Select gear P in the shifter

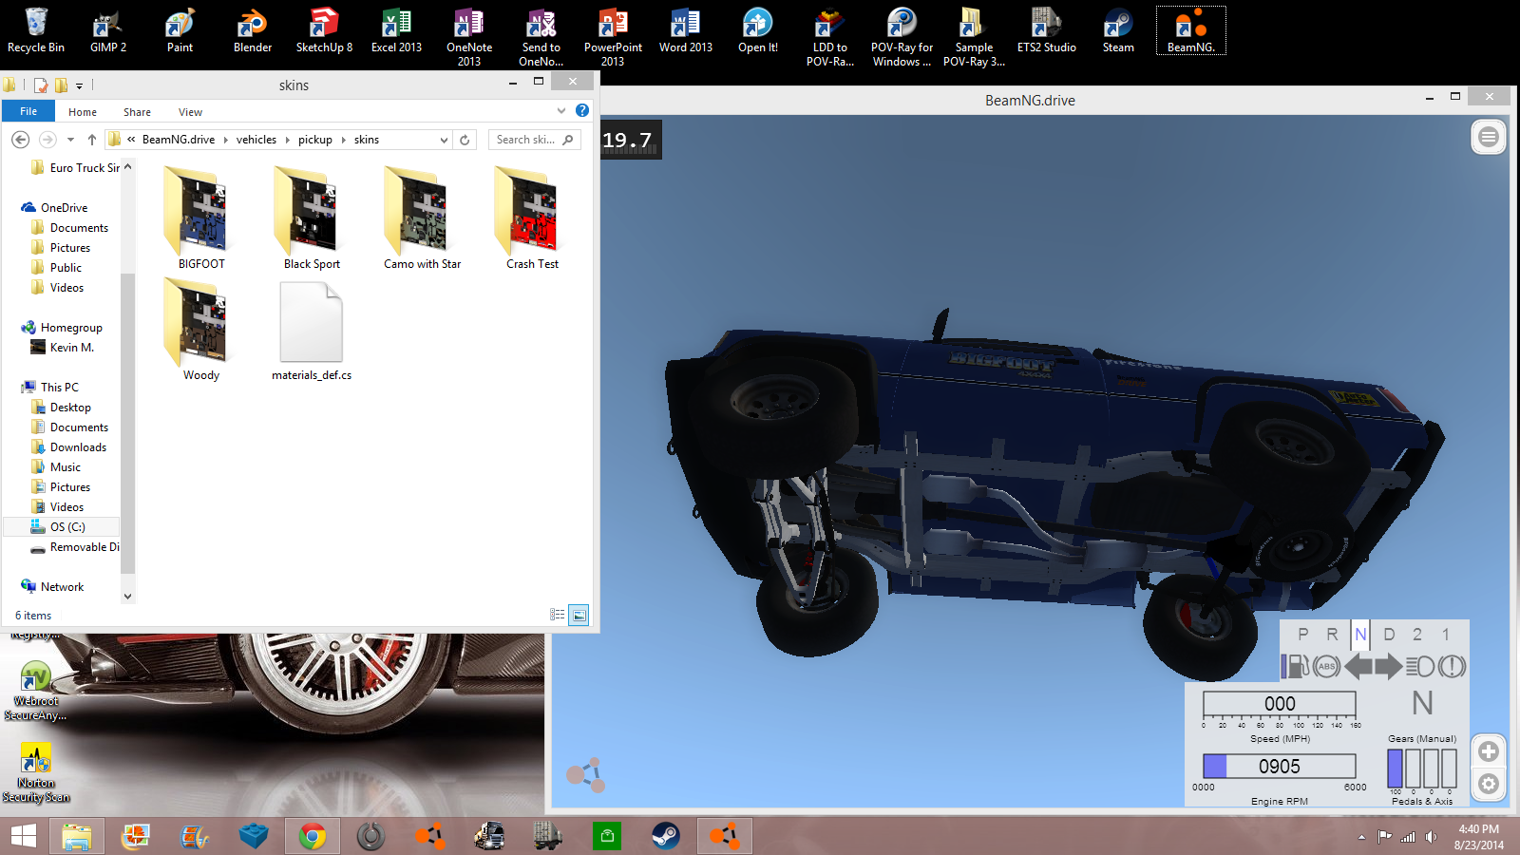(x=1303, y=635)
